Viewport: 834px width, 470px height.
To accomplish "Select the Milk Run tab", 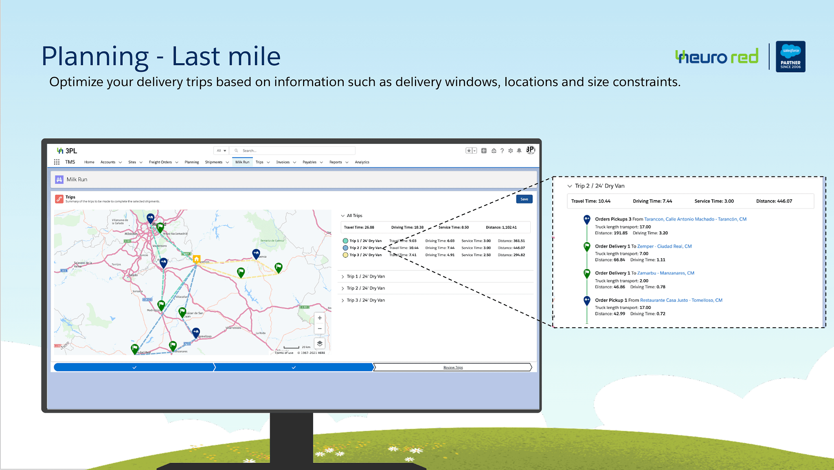I will point(242,162).
